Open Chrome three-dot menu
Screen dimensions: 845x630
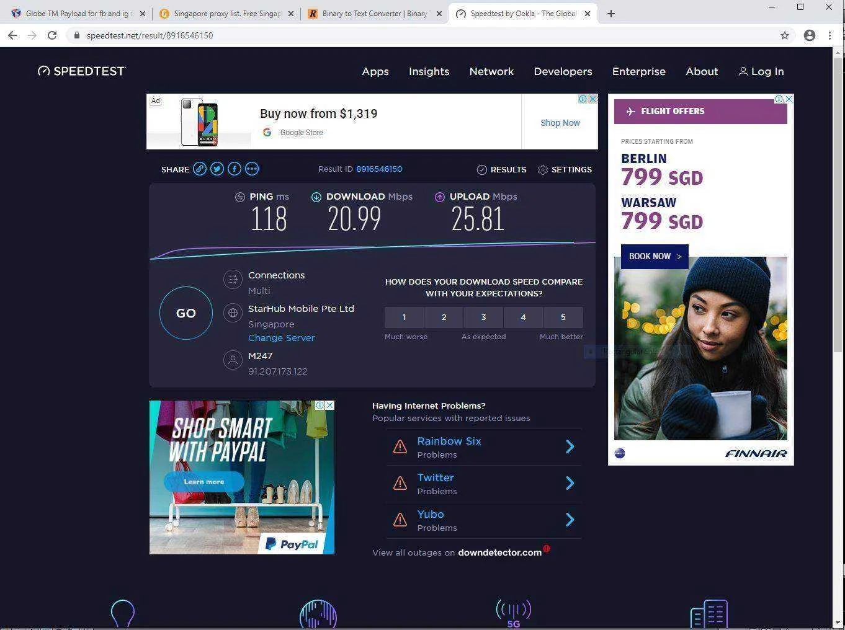point(829,35)
